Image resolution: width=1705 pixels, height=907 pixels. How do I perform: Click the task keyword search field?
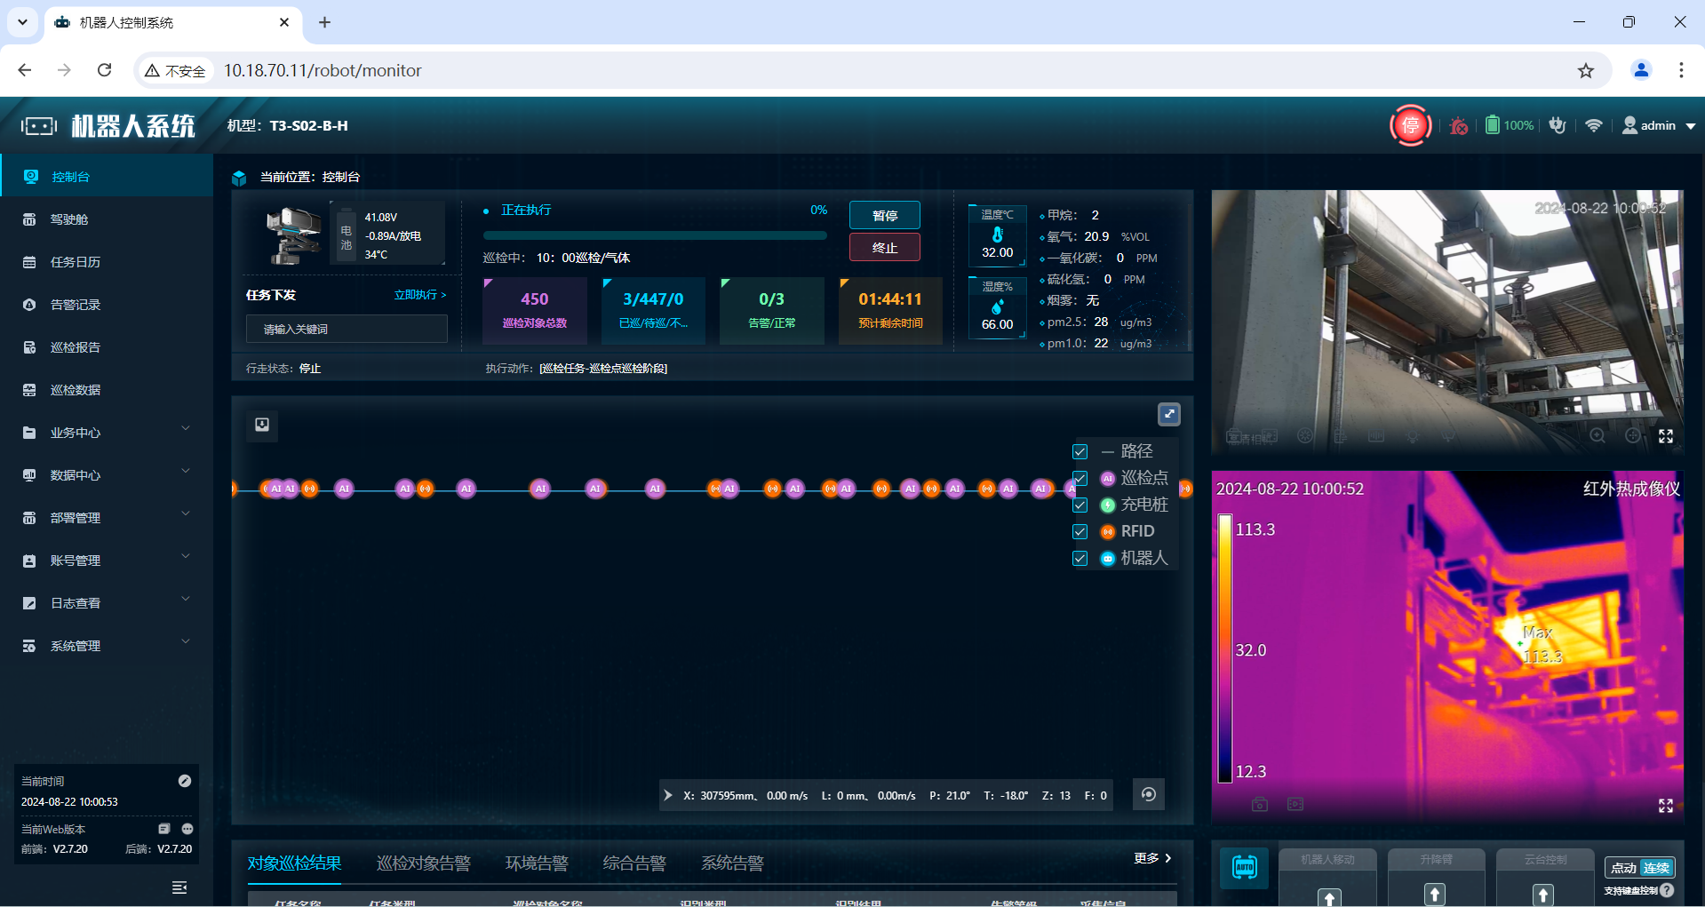347,329
